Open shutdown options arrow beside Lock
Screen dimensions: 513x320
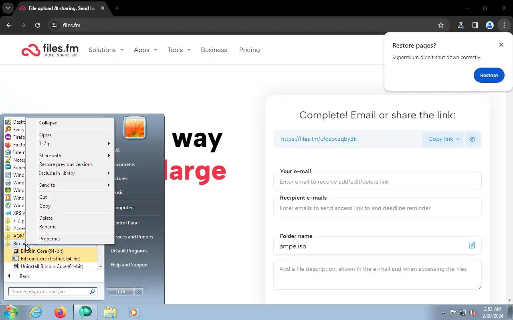tap(138, 292)
